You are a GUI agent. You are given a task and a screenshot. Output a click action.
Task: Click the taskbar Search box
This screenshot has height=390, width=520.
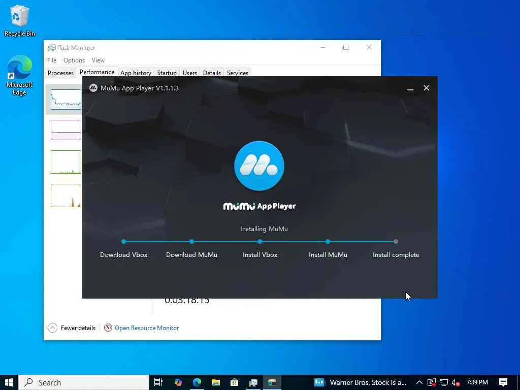point(84,382)
